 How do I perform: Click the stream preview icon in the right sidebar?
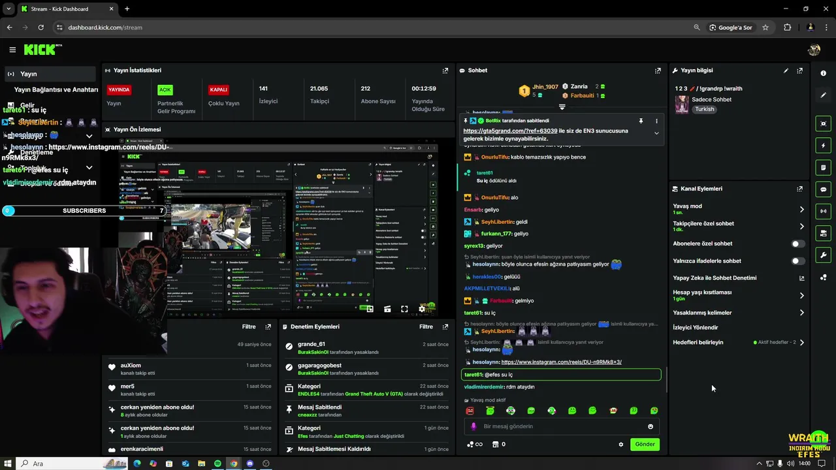coord(823,123)
